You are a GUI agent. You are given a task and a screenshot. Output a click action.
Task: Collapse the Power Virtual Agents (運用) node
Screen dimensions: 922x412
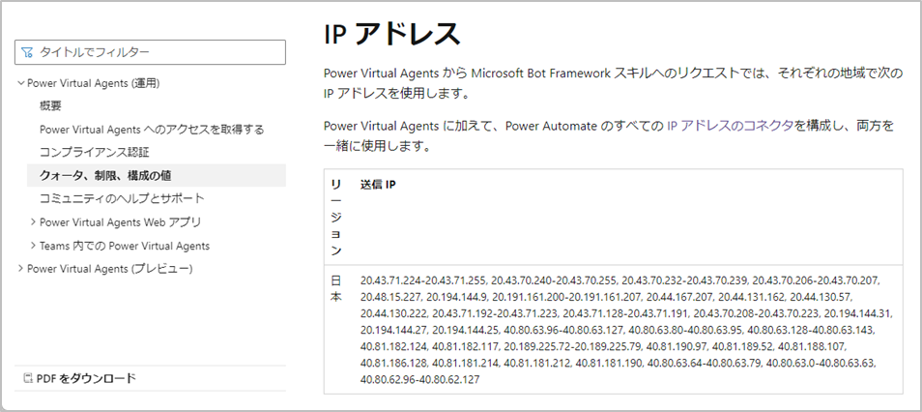pyautogui.click(x=21, y=83)
